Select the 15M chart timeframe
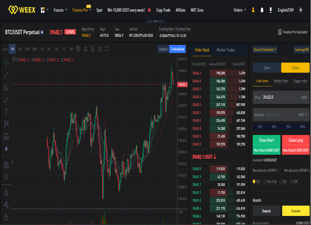311x225 pixels. coord(27,49)
